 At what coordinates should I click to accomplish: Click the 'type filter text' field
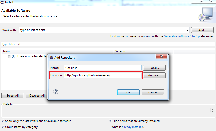pyautogui.click(x=108, y=44)
